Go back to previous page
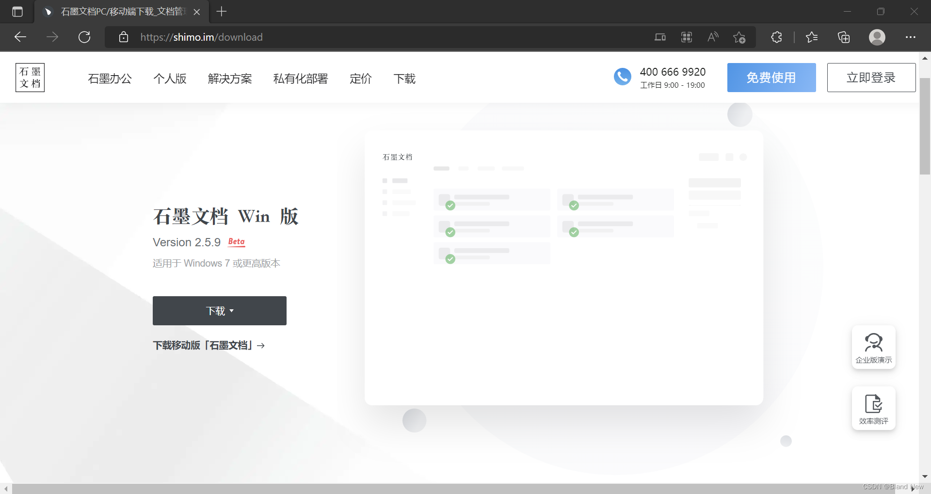This screenshot has width=931, height=494. point(20,37)
